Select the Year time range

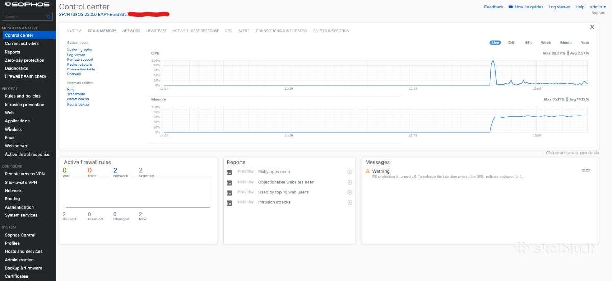tap(585, 43)
